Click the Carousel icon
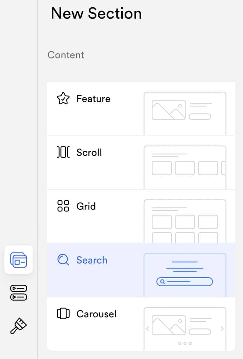The height and width of the screenshot is (359, 243). (63, 314)
